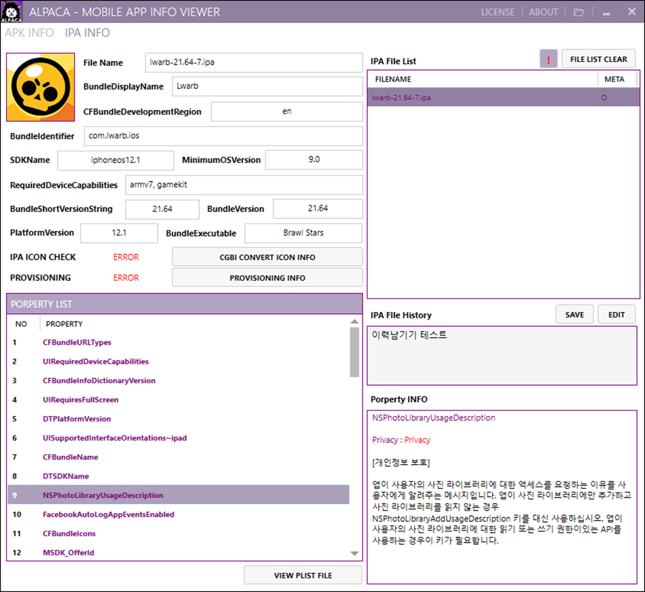This screenshot has width=645, height=592.
Task: Click the MinimumOSVersion field 9.0
Action: pos(314,160)
